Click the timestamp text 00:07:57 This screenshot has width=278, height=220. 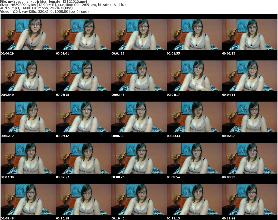pos(63,177)
